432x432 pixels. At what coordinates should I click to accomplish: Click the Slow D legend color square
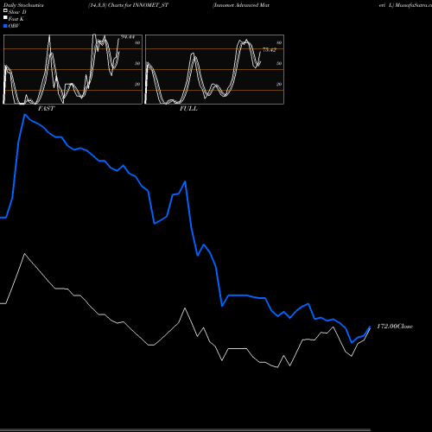[5, 10]
